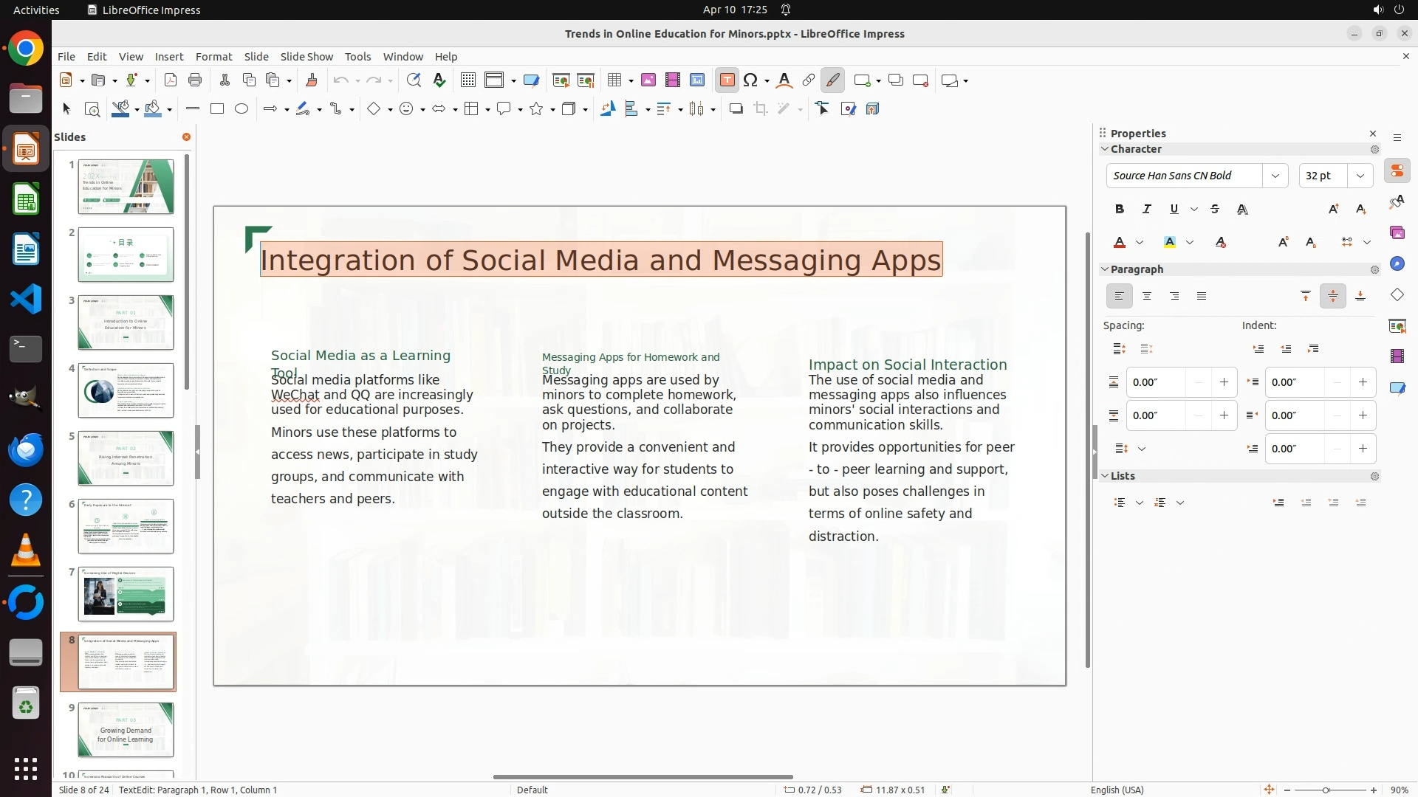Enable center paragraph alignment in sidebar
Screen dimensions: 1418x797
(1146, 297)
